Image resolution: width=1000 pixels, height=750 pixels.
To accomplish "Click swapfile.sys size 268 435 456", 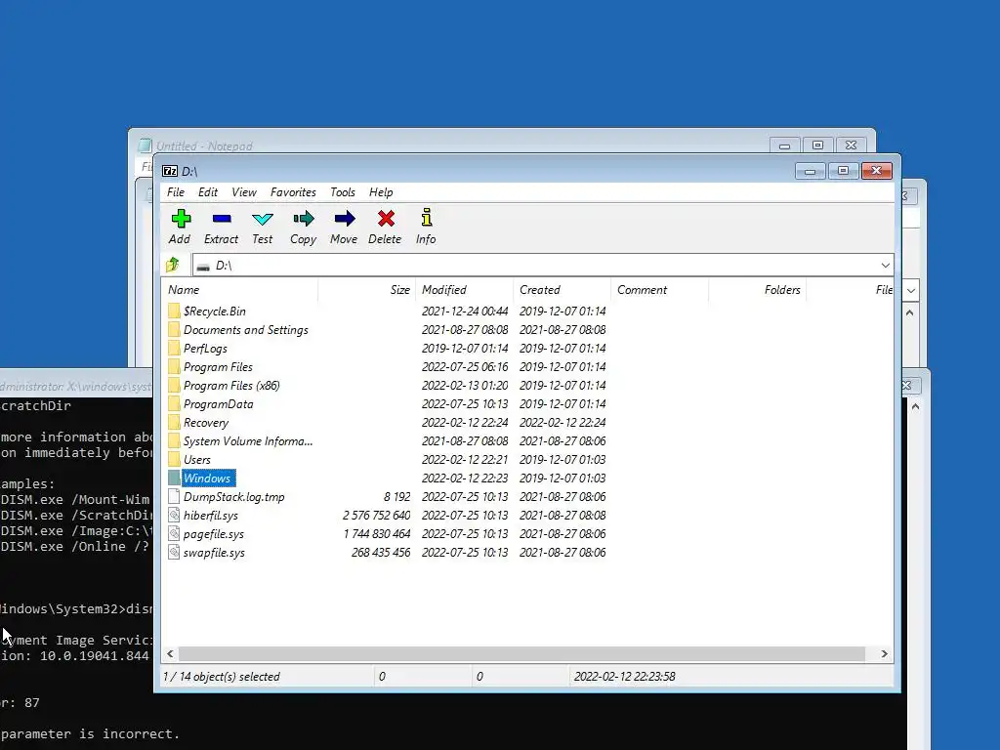I will (x=381, y=553).
